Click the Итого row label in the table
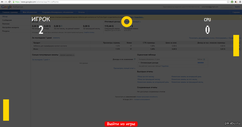The image size is (242, 127). click(x=36, y=49)
